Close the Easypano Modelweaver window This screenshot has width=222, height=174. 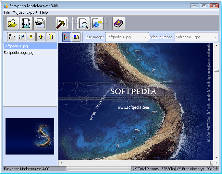[214, 6]
